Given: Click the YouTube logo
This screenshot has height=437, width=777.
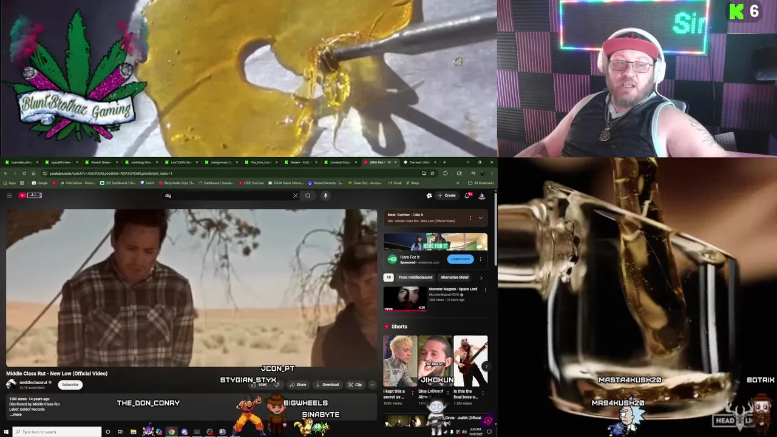Looking at the screenshot, I should (x=30, y=195).
